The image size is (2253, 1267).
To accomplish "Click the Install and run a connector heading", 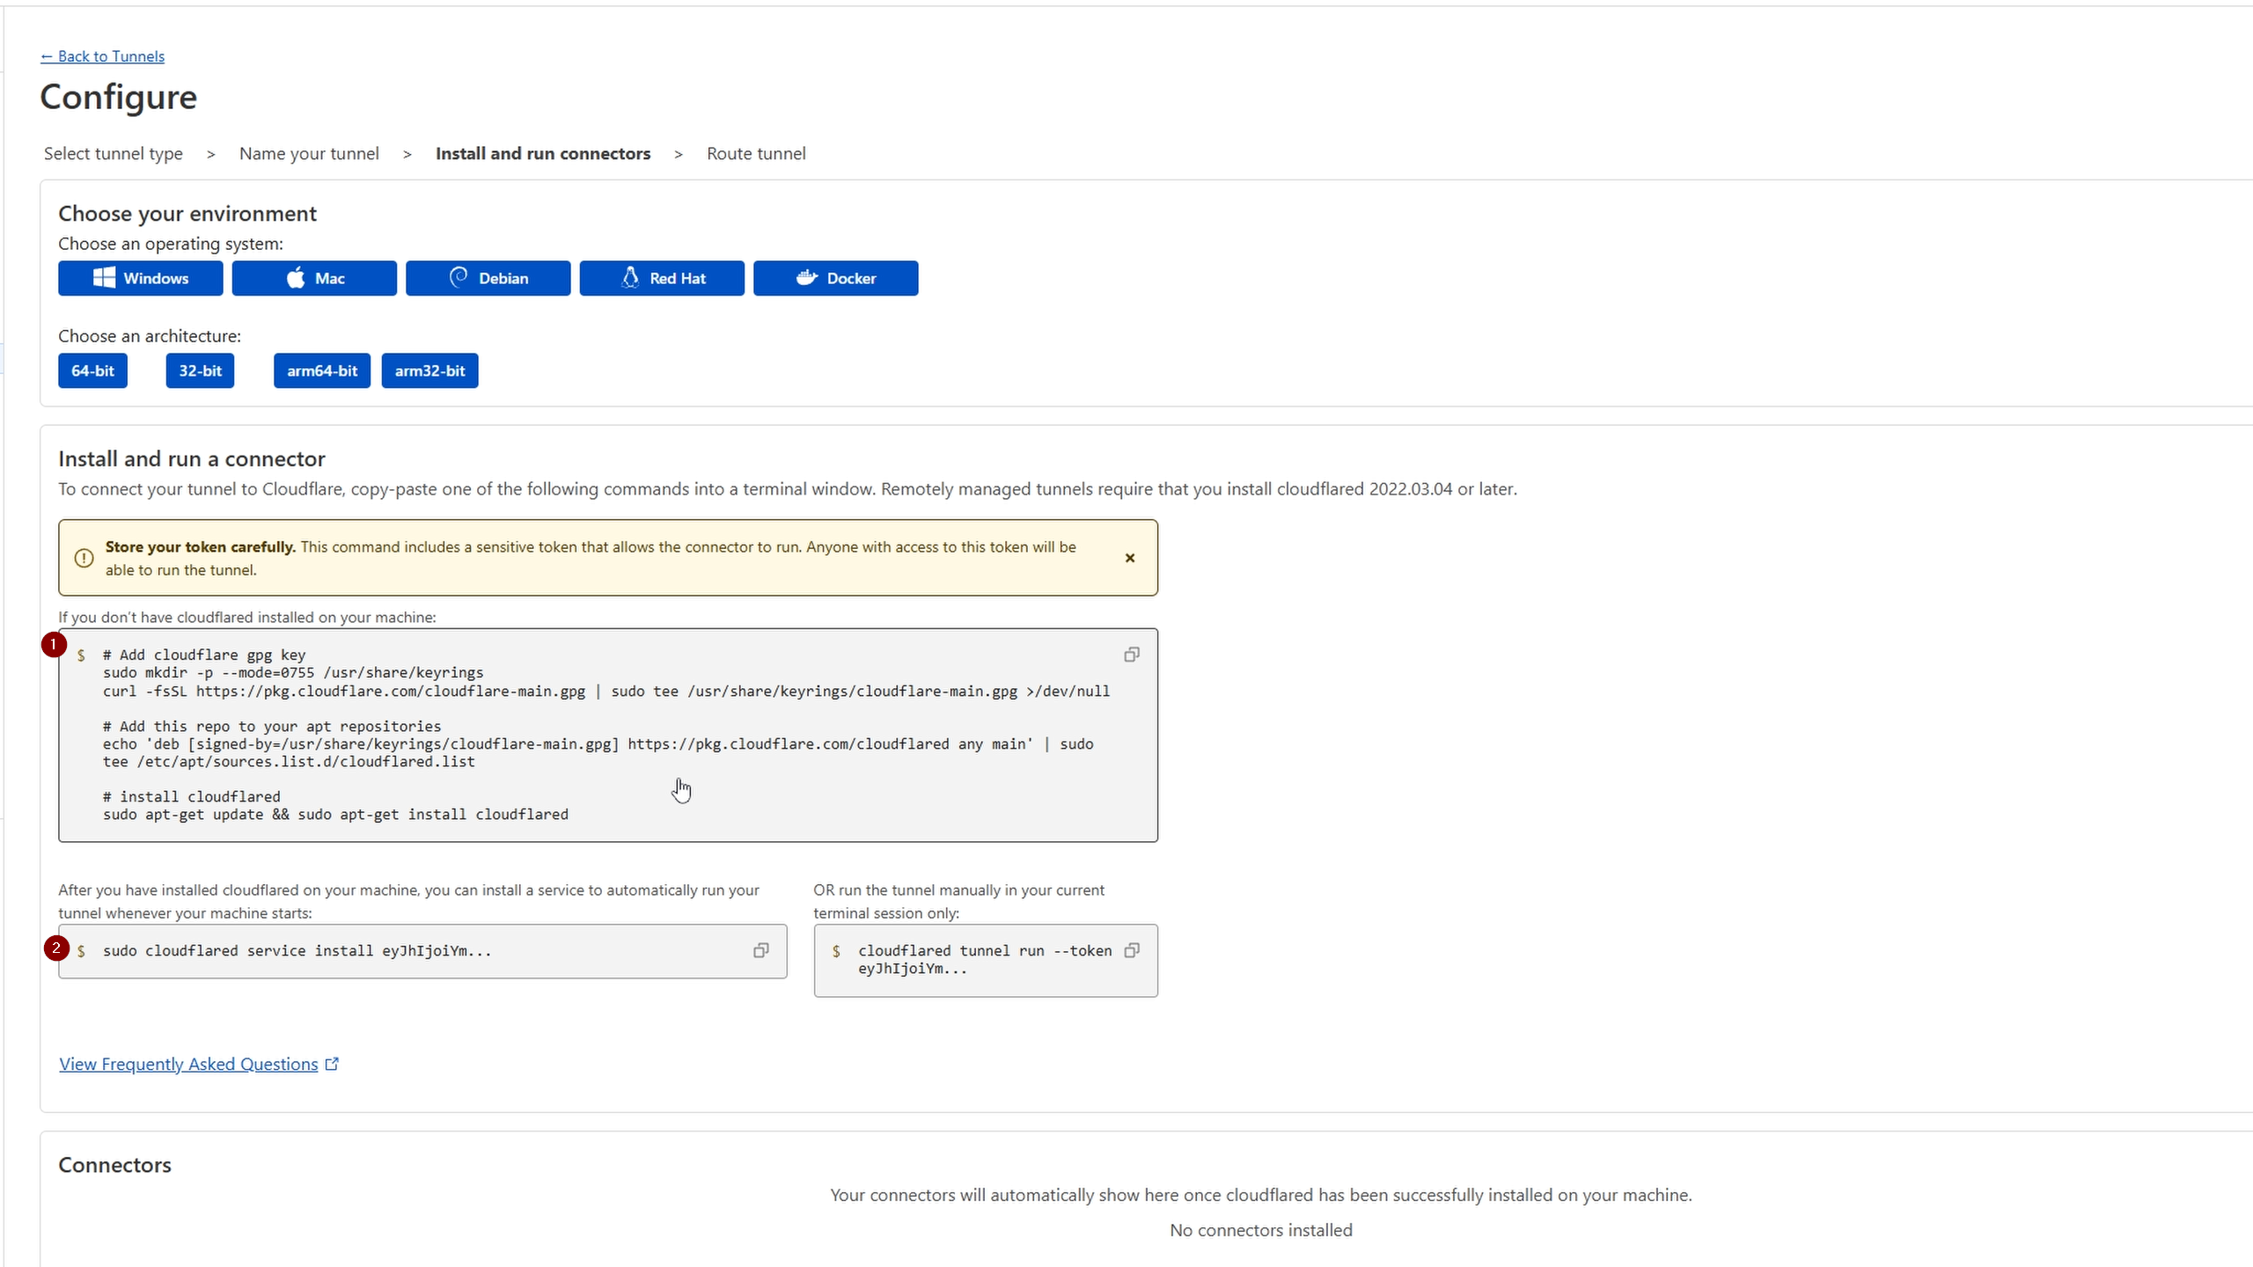I will [192, 458].
